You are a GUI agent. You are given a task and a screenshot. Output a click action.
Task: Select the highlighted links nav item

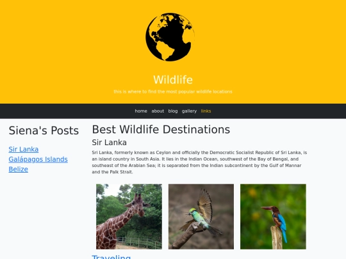tap(206, 111)
